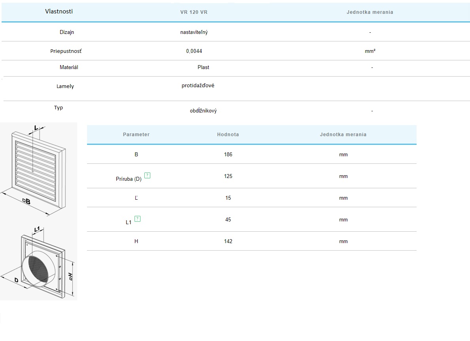
Task: Click the help icon beside L1
Action: 138,219
